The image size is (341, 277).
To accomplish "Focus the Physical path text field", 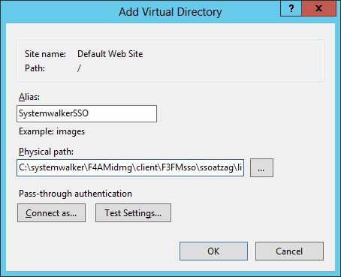I will click(x=130, y=167).
